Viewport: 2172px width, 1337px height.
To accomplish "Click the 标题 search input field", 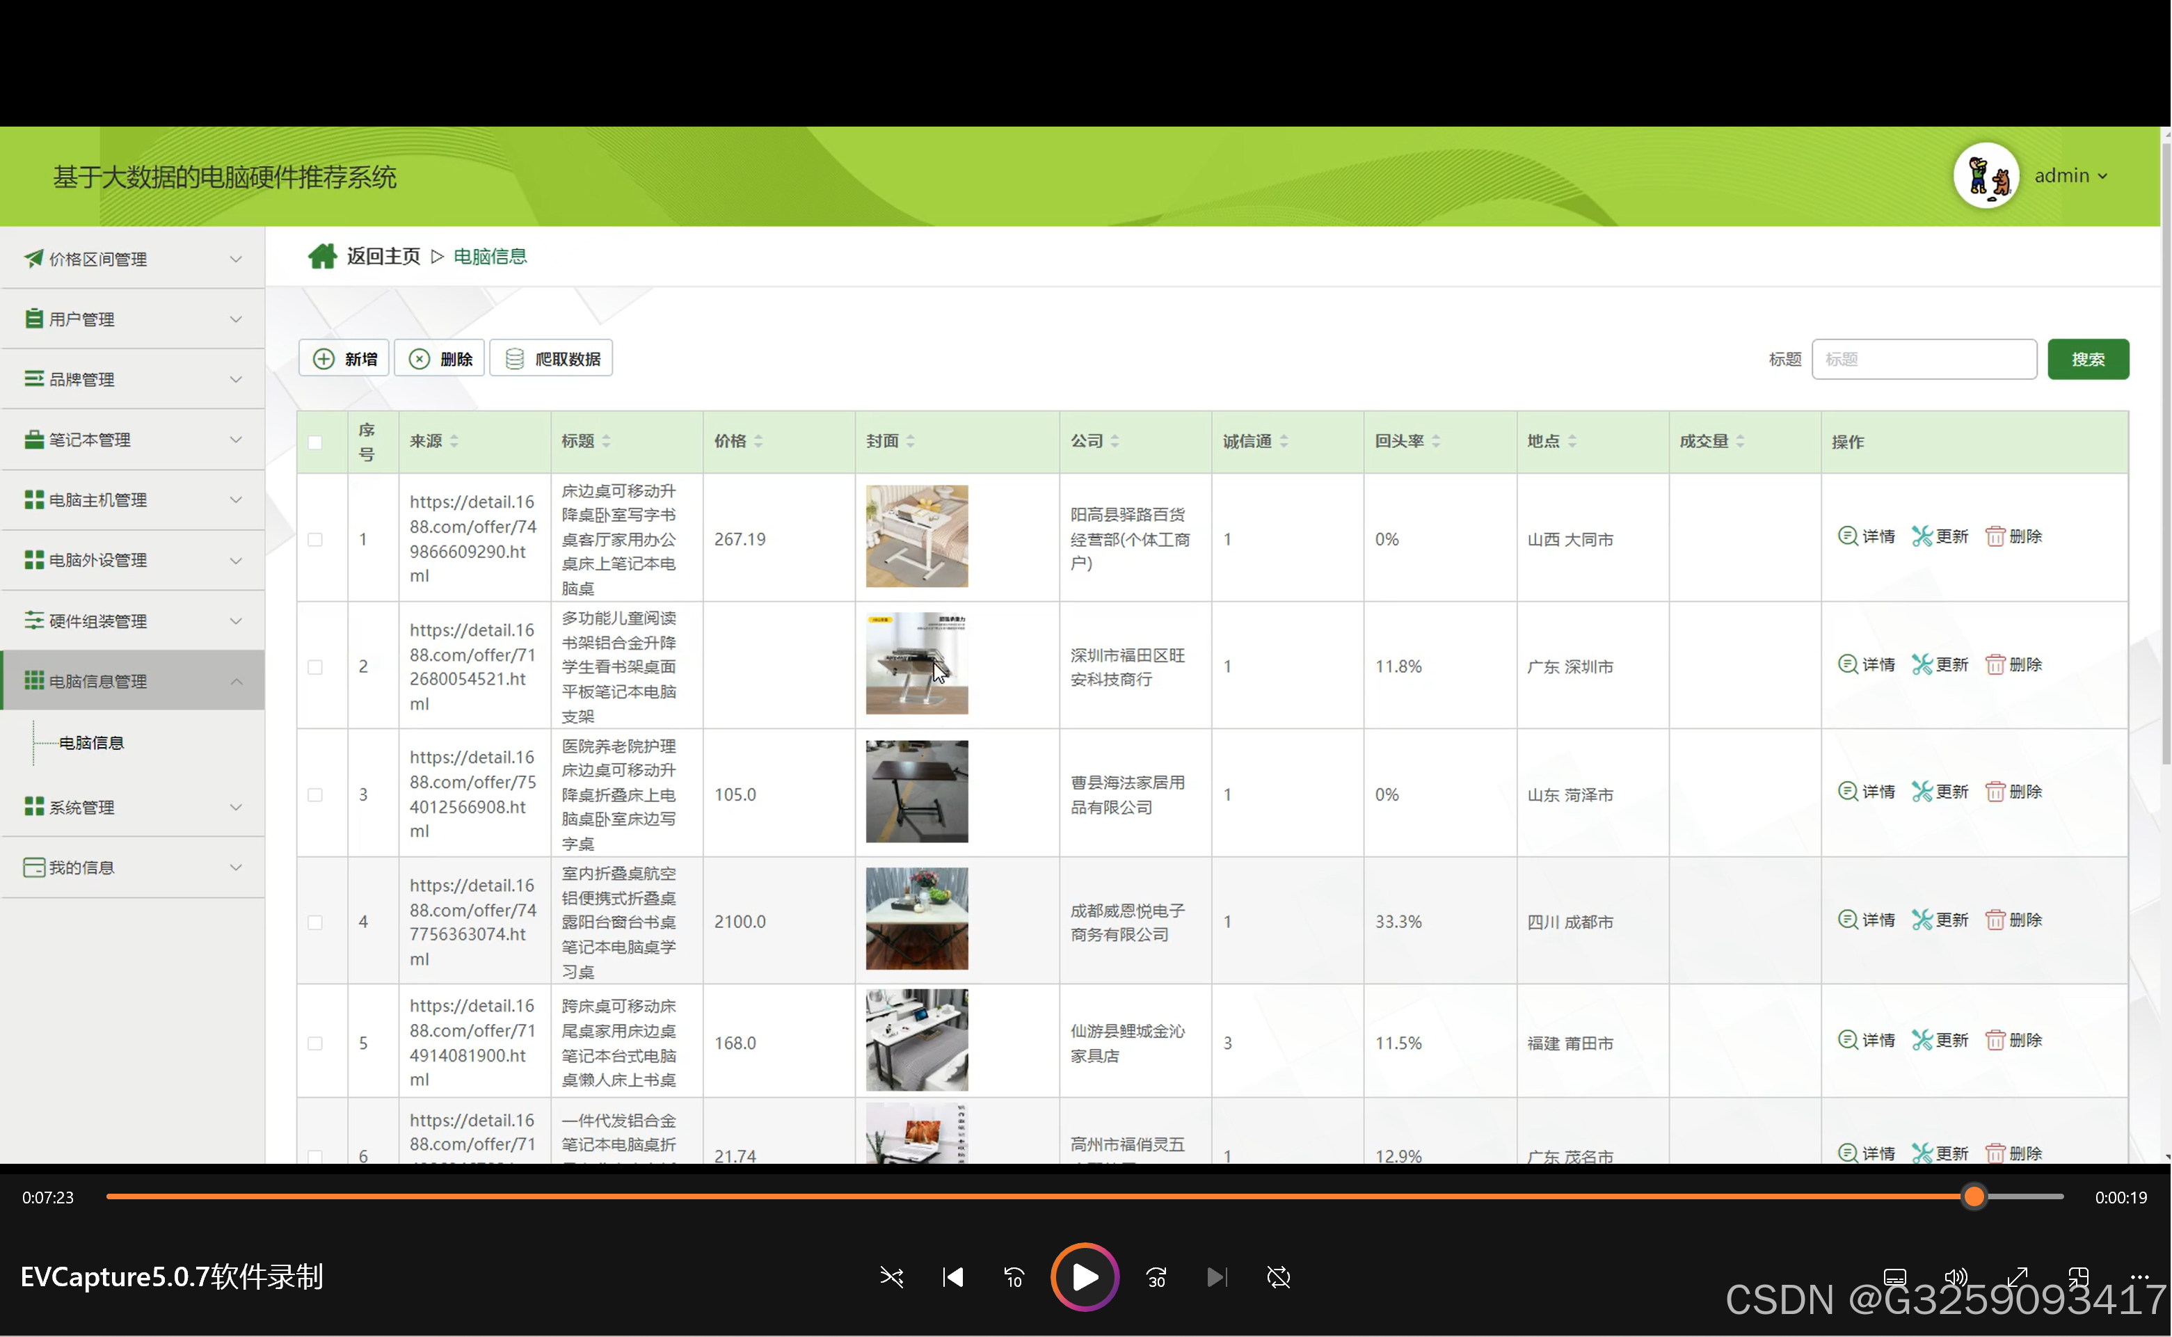I will click(1924, 359).
